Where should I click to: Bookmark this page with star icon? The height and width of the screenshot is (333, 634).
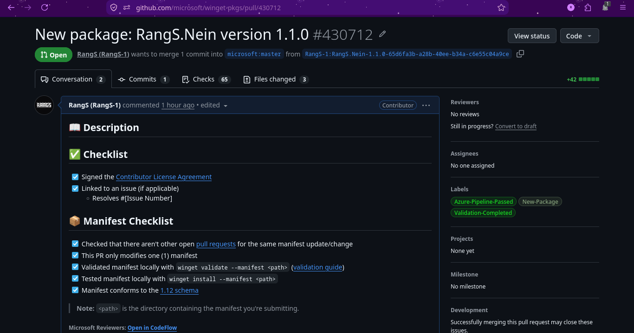click(501, 7)
